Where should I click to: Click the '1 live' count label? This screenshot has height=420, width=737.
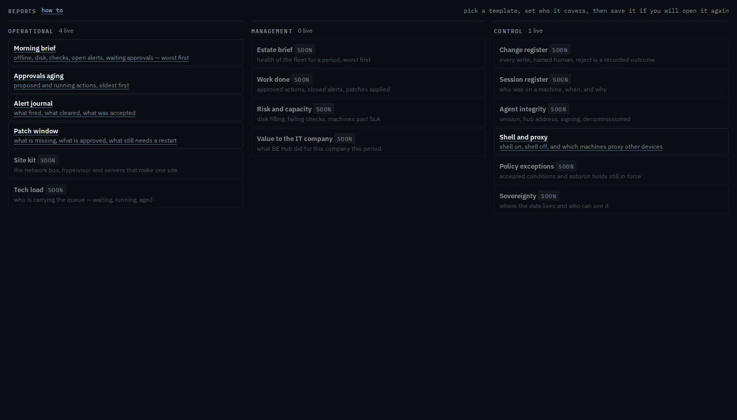coord(535,31)
